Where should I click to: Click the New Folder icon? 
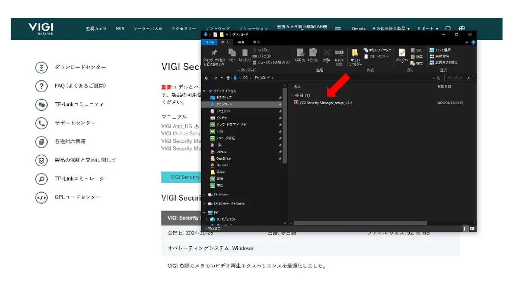[355, 52]
